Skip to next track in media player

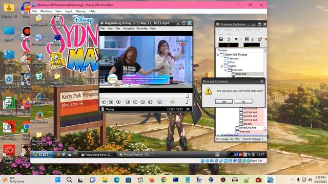150,102
